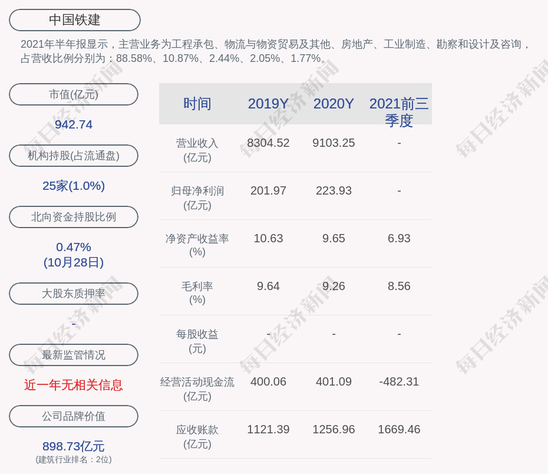Select the 0.47% northbound holding value
Image resolution: width=548 pixels, height=474 pixels.
74,247
